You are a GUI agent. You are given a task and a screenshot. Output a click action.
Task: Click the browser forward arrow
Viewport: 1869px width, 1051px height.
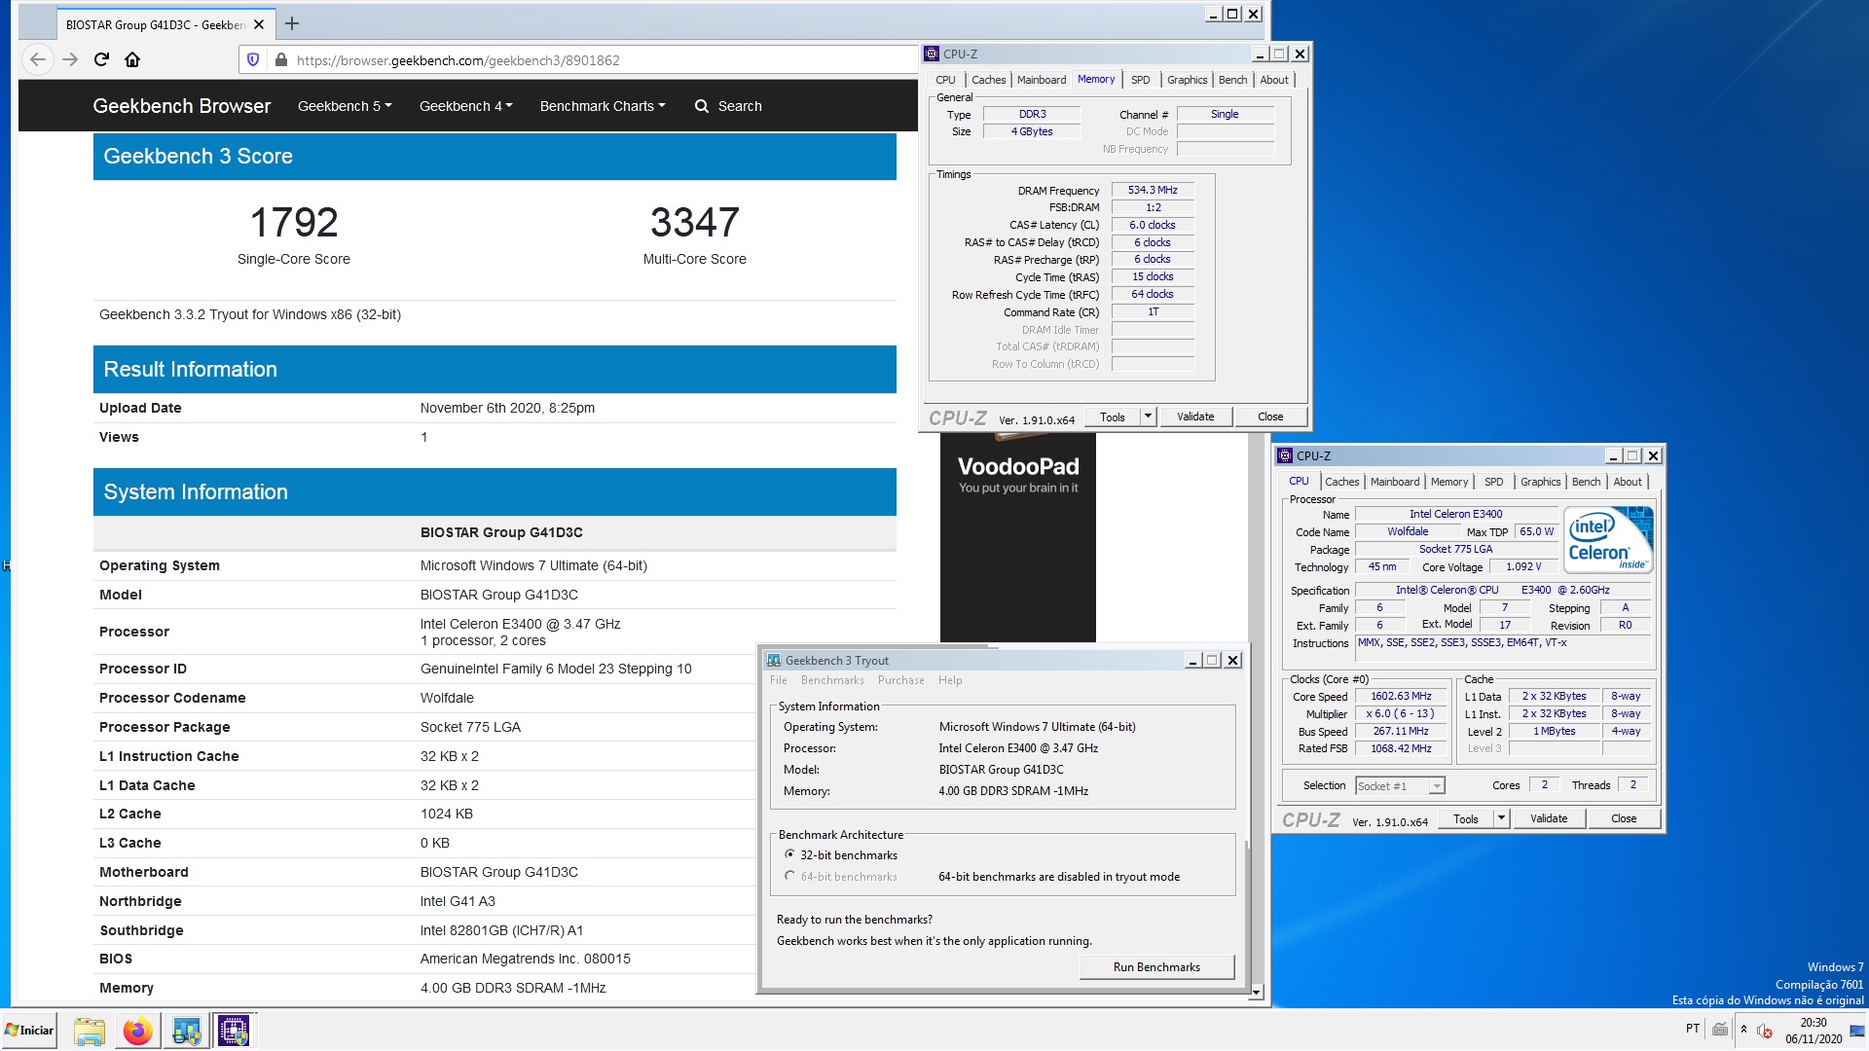point(70,59)
